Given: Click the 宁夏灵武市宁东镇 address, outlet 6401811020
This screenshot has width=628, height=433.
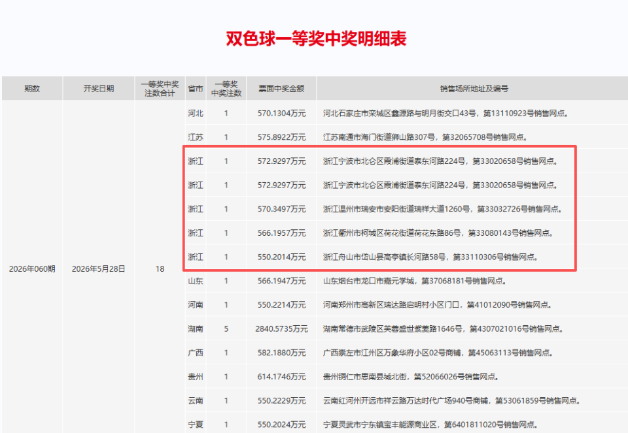Looking at the screenshot, I should (430, 425).
